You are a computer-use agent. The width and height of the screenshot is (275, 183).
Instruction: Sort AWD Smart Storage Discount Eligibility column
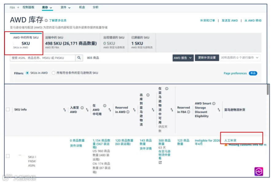[x=219, y=110]
